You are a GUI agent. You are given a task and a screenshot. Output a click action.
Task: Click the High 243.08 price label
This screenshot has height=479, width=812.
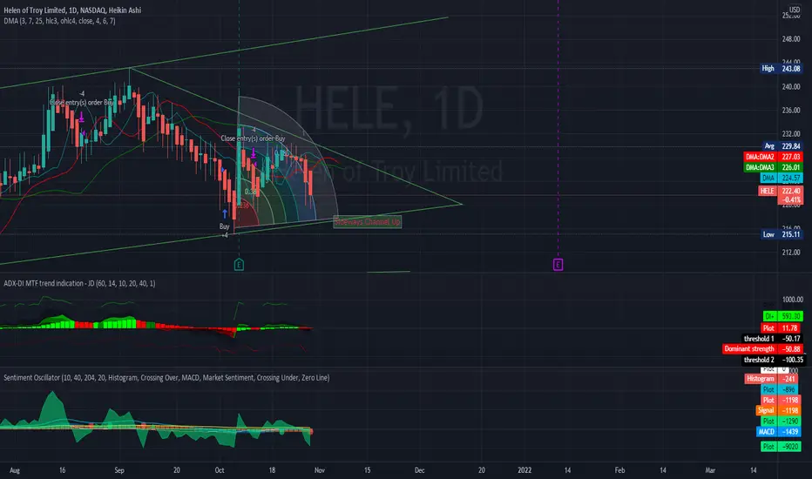pyautogui.click(x=781, y=68)
